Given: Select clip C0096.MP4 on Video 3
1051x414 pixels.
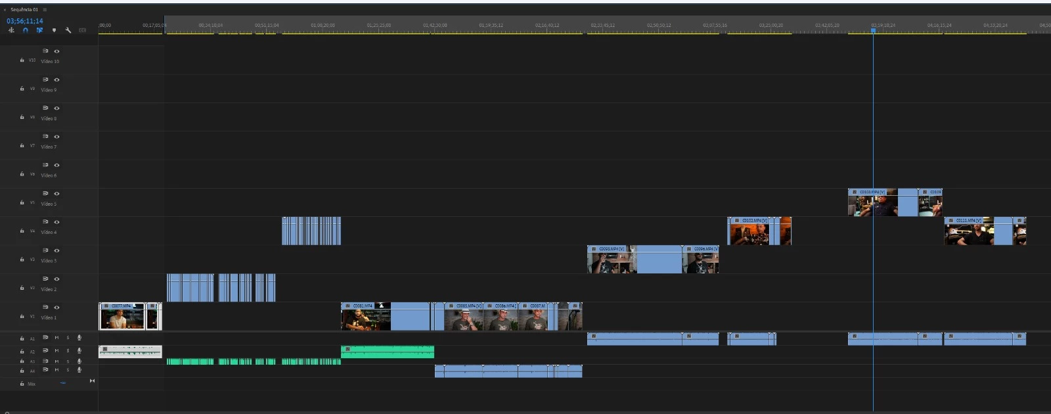Looking at the screenshot, I should click(x=700, y=260).
